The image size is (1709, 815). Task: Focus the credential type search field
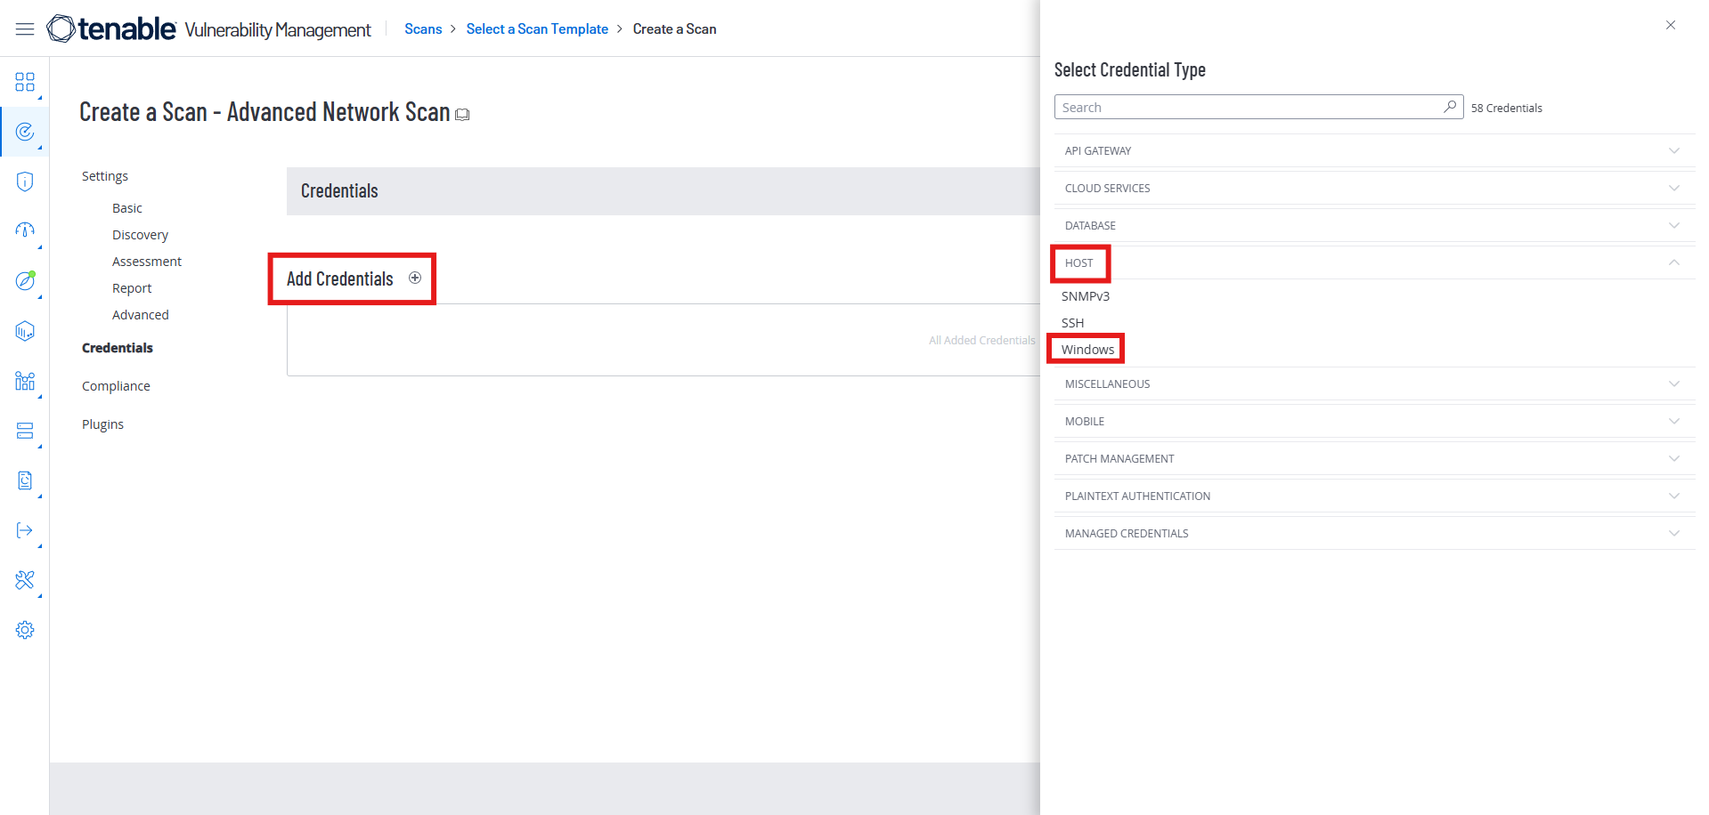pyautogui.click(x=1247, y=108)
